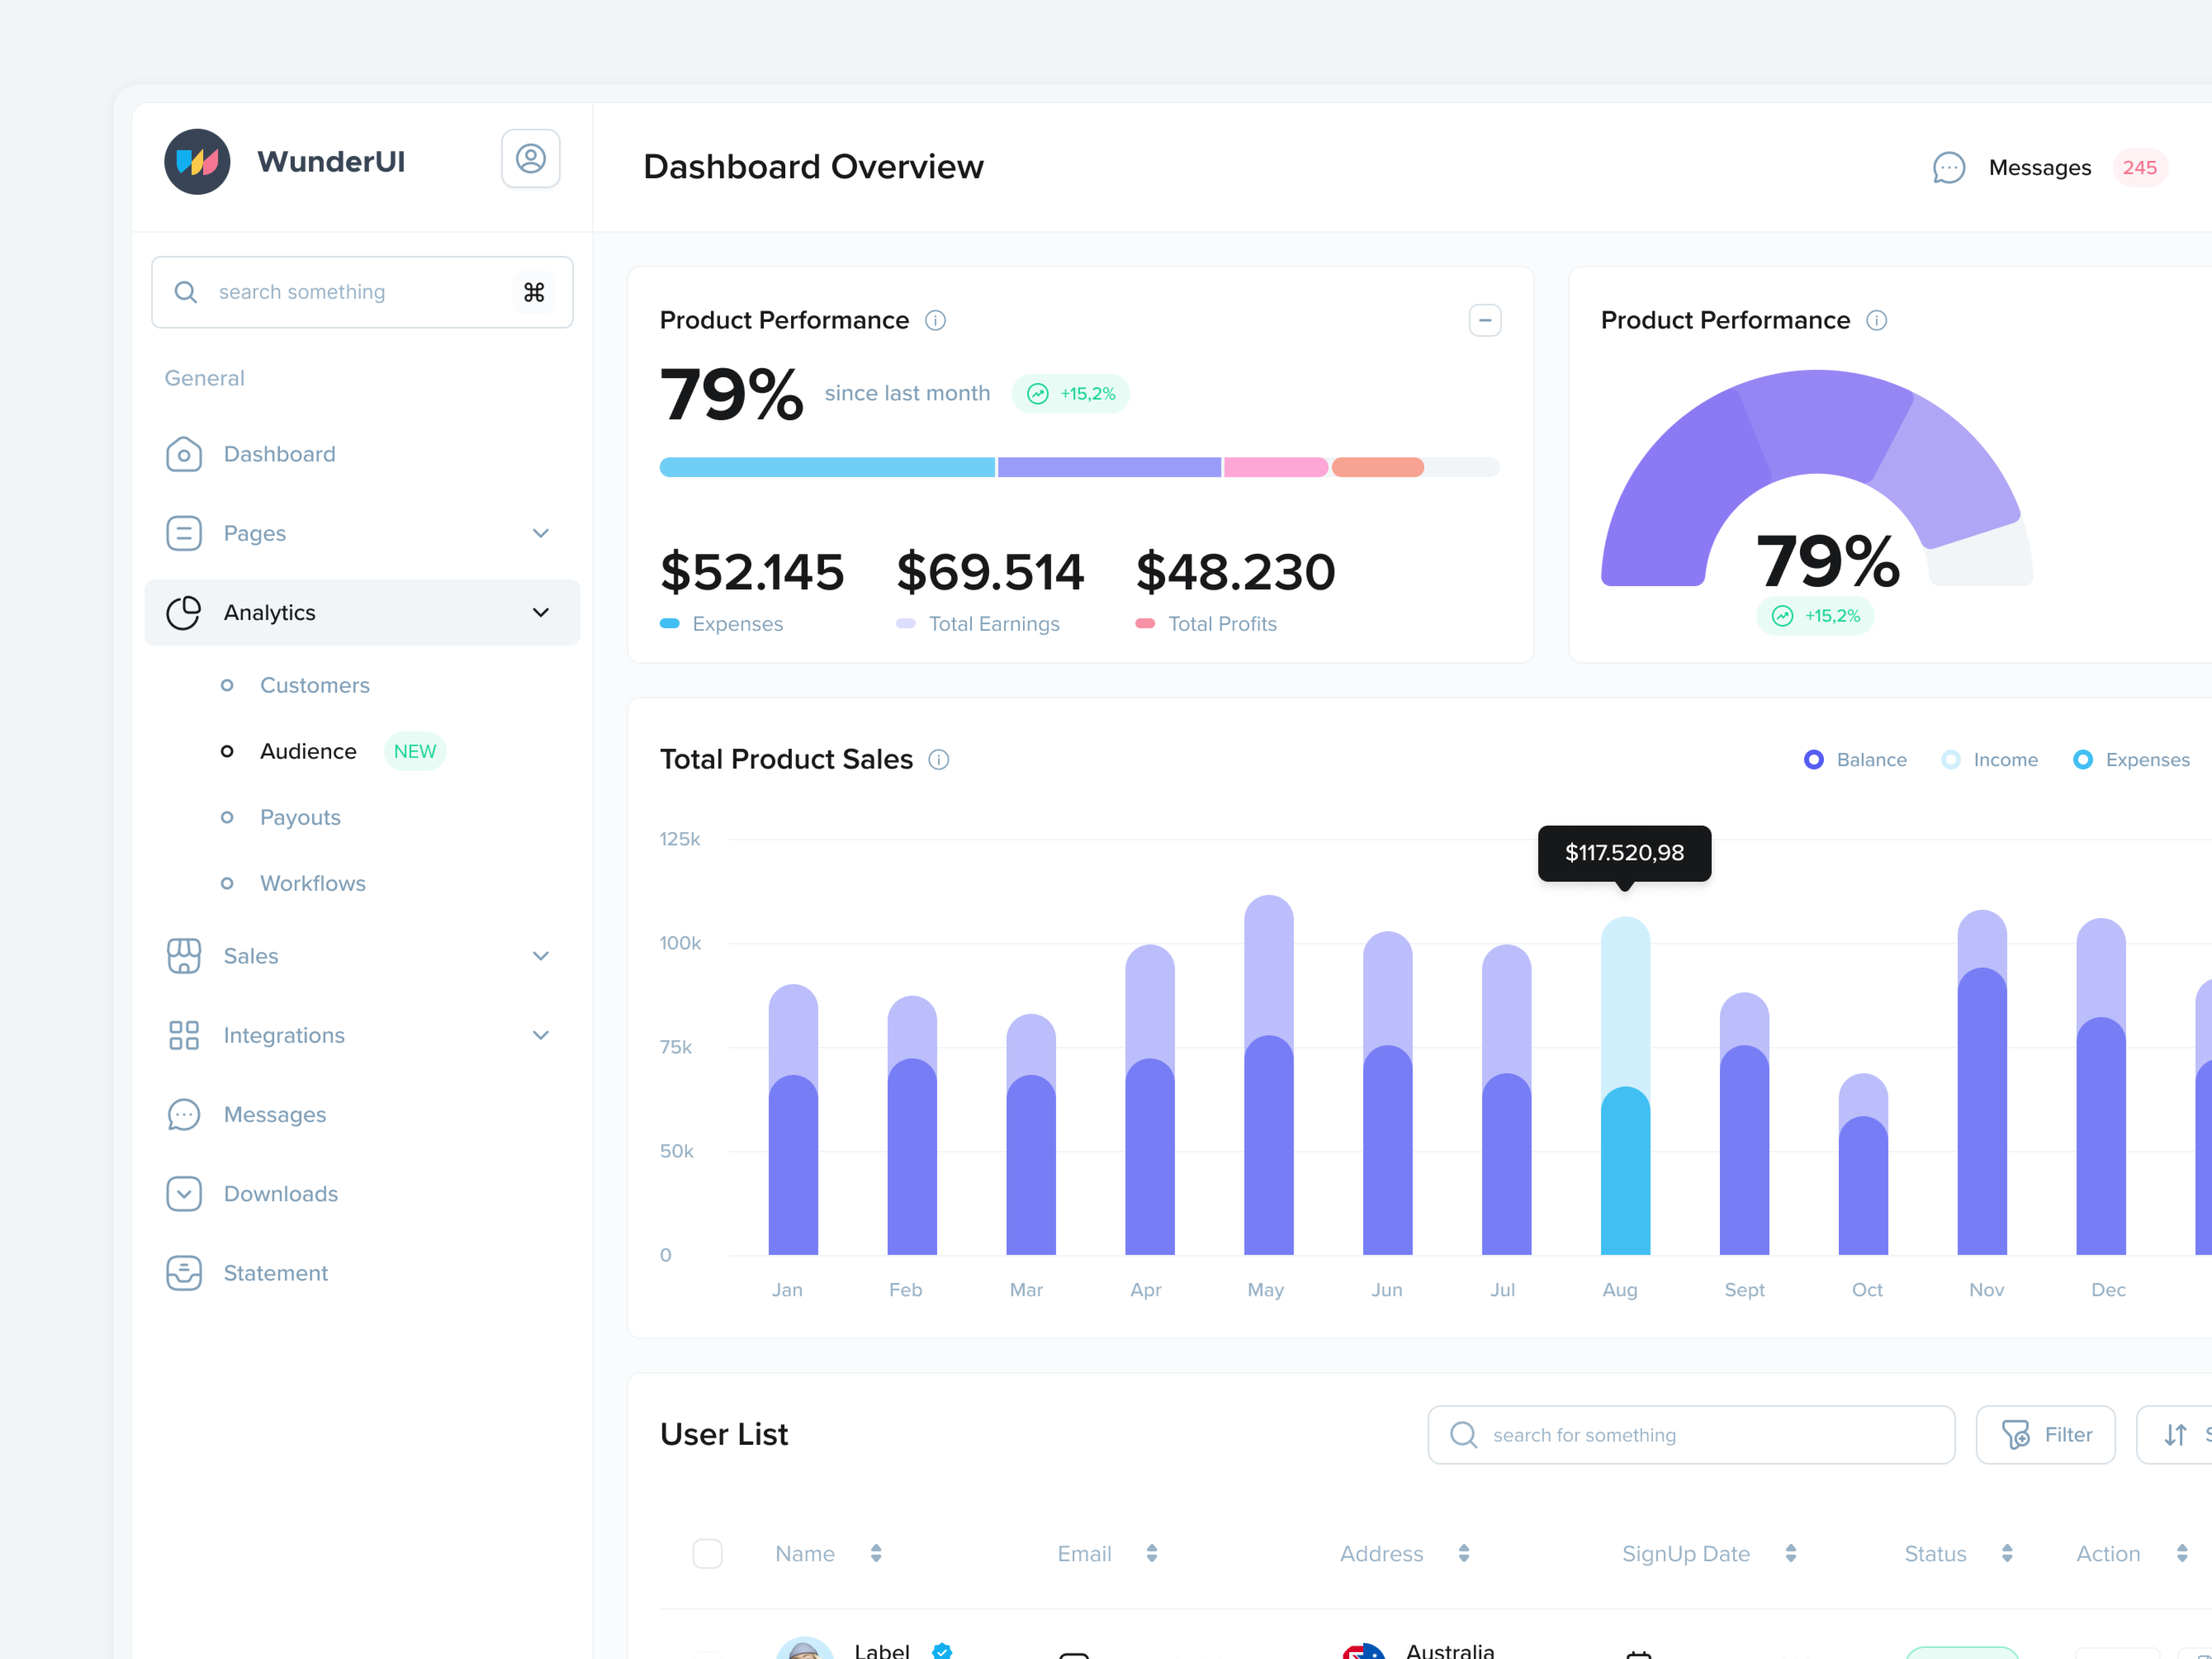The width and height of the screenshot is (2212, 1659).
Task: Click the search for something field in User List
Action: coord(1691,1435)
